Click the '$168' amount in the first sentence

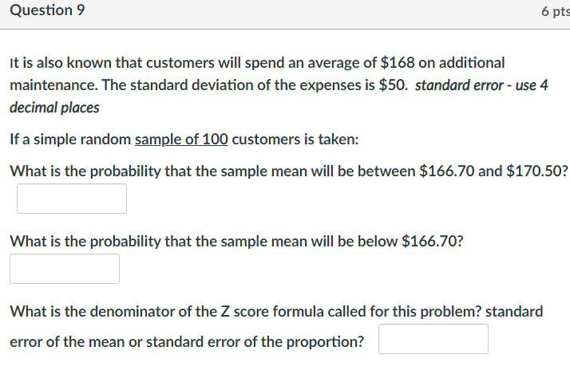(398, 63)
